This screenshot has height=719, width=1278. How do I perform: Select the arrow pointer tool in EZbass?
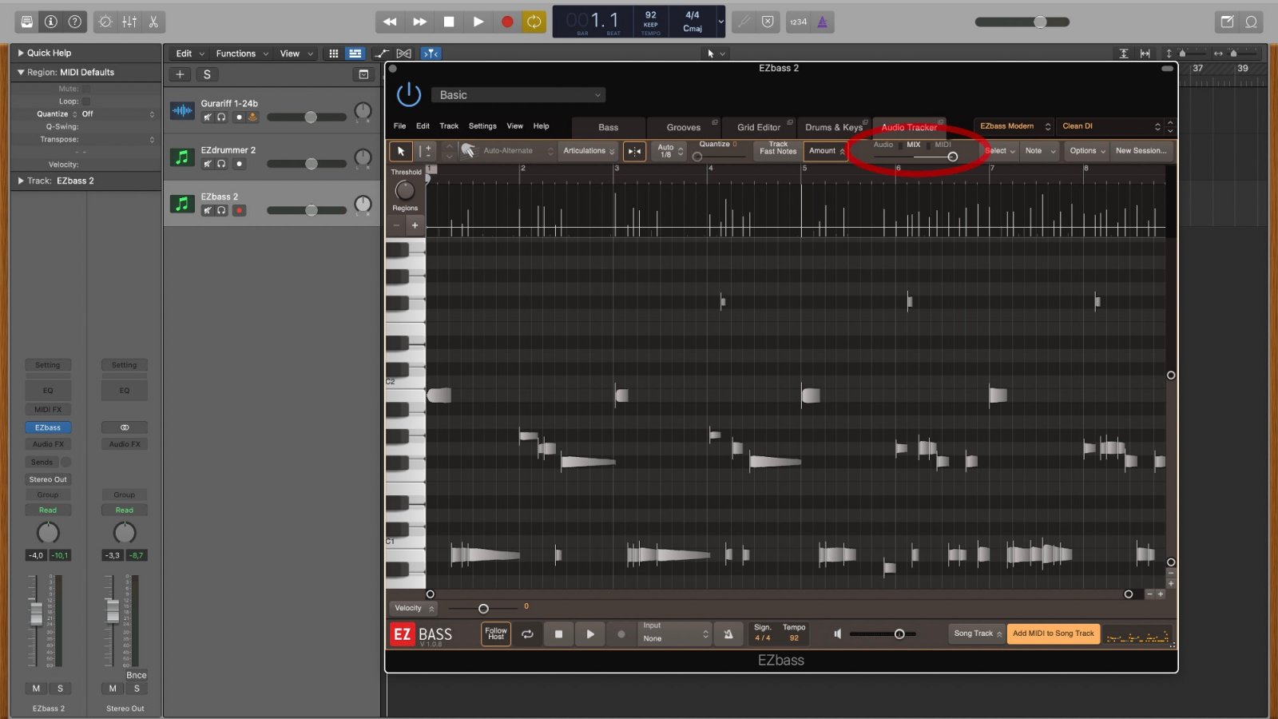point(401,151)
